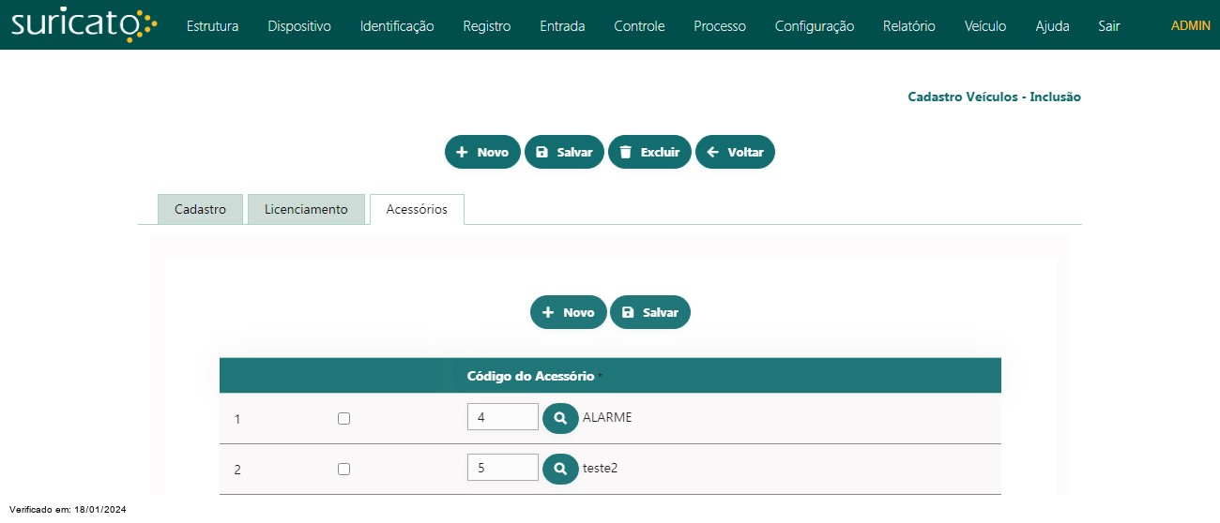Switch to the Licenciamento tab
Screen dimensions: 1220x523
(306, 209)
